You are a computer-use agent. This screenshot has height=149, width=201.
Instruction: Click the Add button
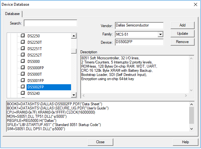[182, 25]
